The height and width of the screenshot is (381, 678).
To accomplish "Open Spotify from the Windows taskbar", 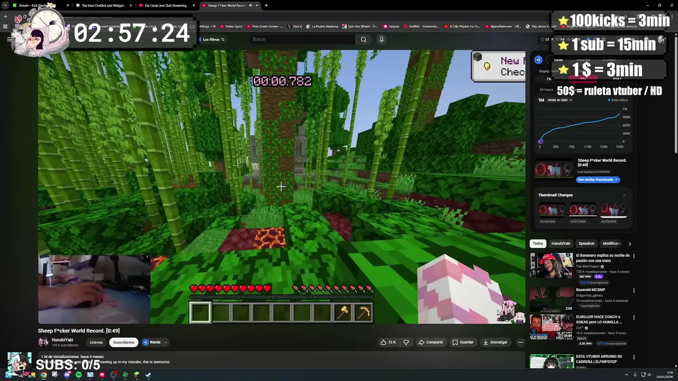I will 78,375.
